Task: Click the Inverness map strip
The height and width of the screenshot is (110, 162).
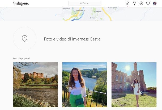Action: coord(81,14)
